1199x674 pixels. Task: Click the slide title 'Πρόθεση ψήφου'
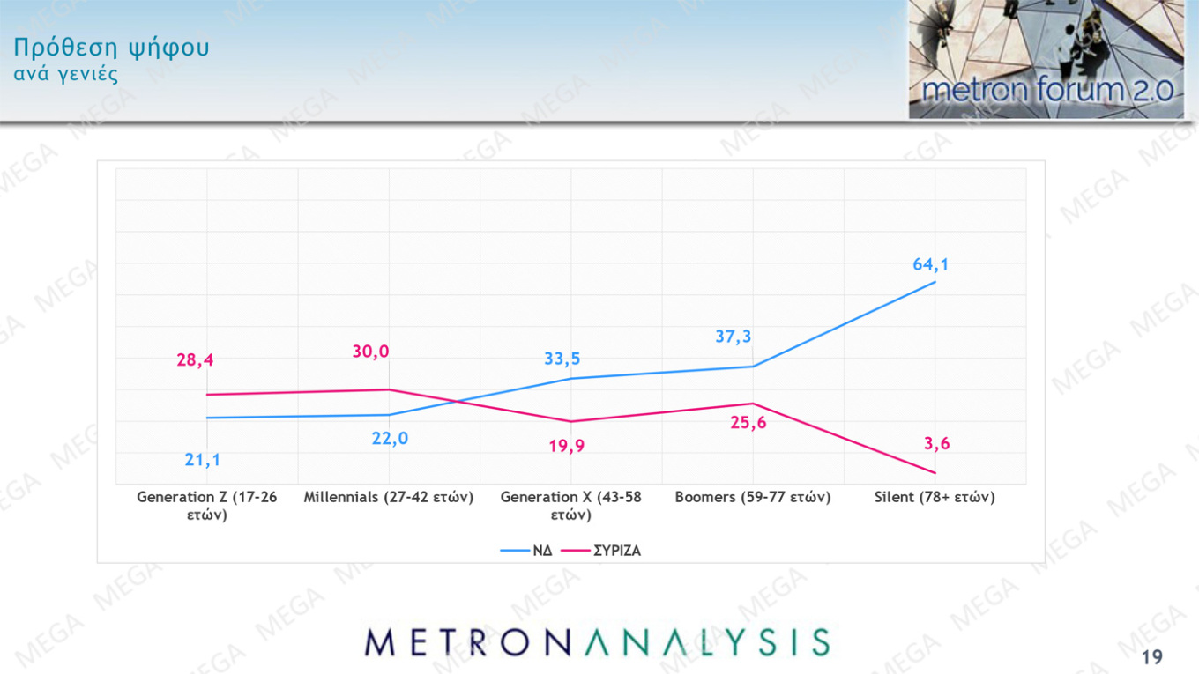coord(112,48)
